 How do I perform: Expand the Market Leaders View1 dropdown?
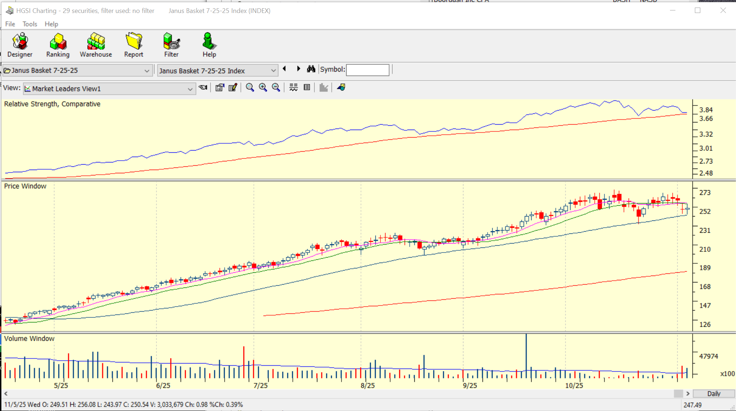pos(190,89)
